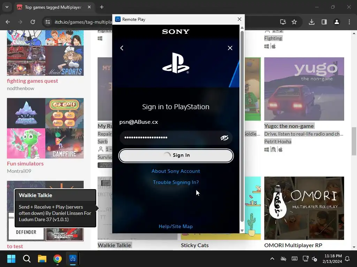Click Celeste64 thumbnail in Fun simulators
The height and width of the screenshot is (267, 357).
(26, 113)
